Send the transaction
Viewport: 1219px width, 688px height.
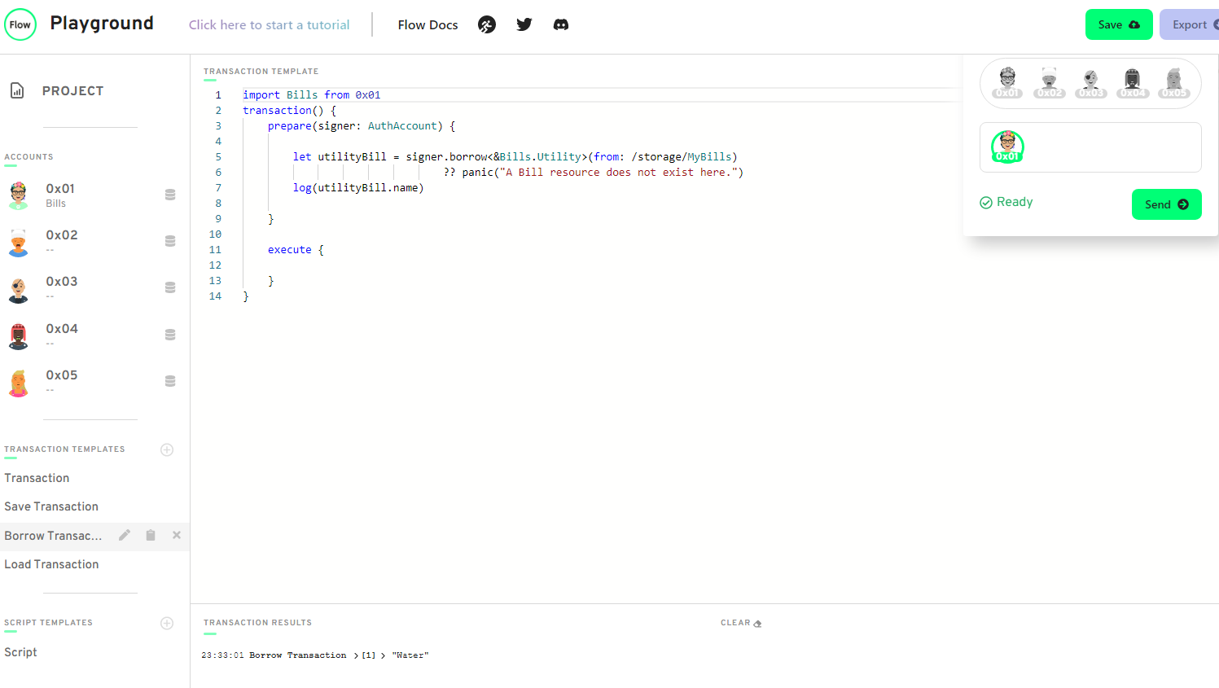(x=1166, y=204)
